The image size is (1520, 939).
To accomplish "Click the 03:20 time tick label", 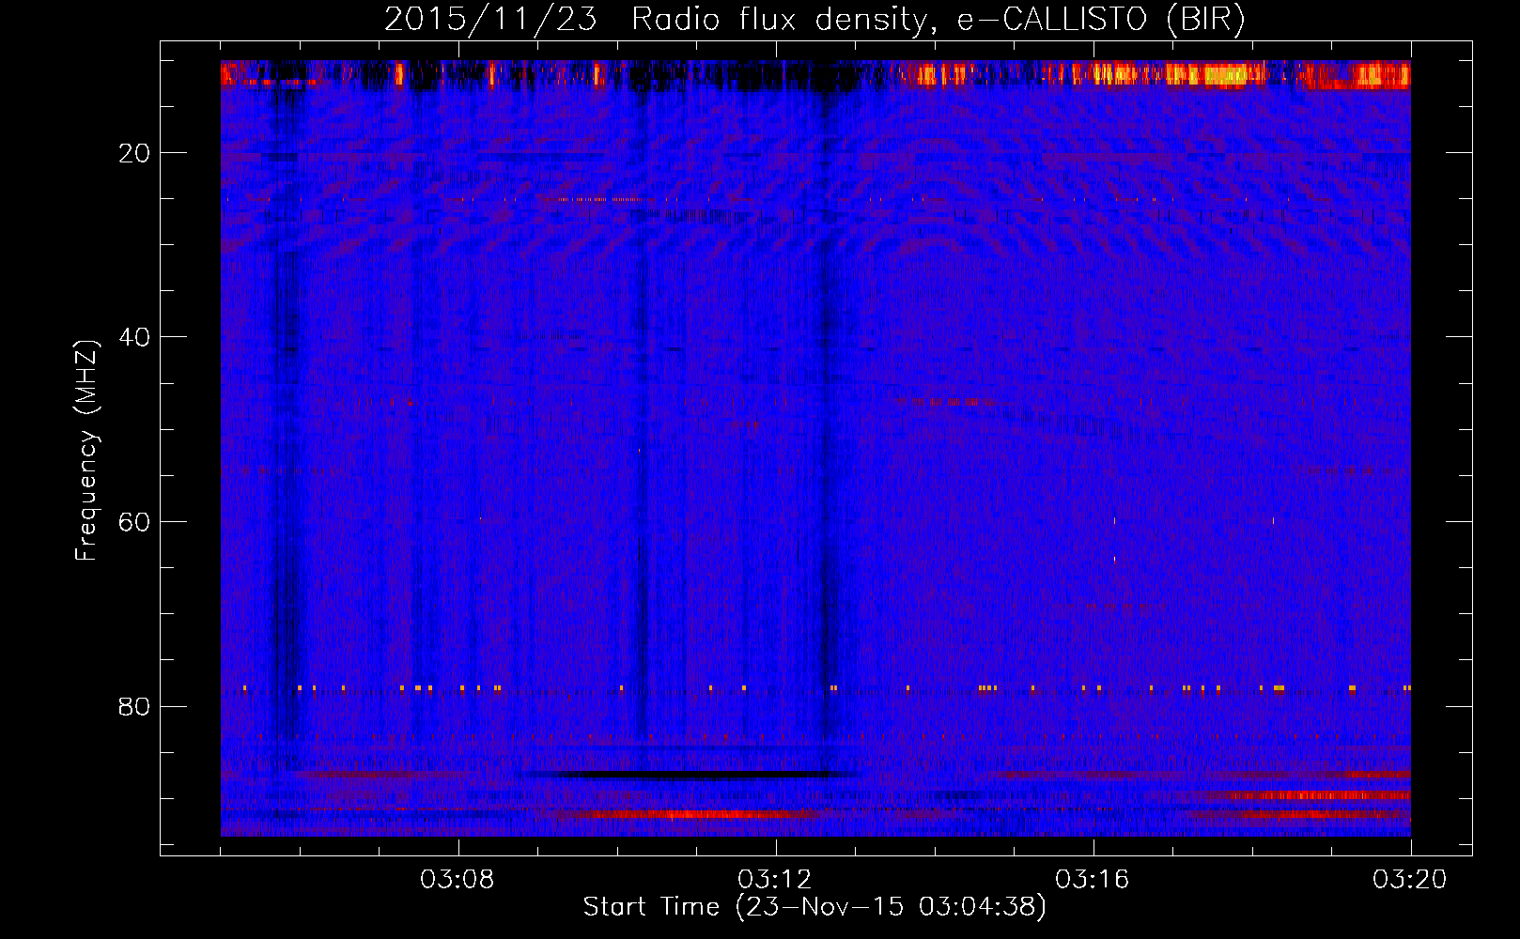I will coord(1410,880).
